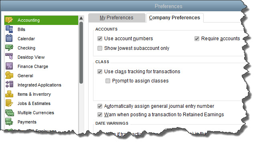Click the category list scroll-up arrow
Image resolution: width=259 pixels, height=146 pixels.
click(81, 18)
